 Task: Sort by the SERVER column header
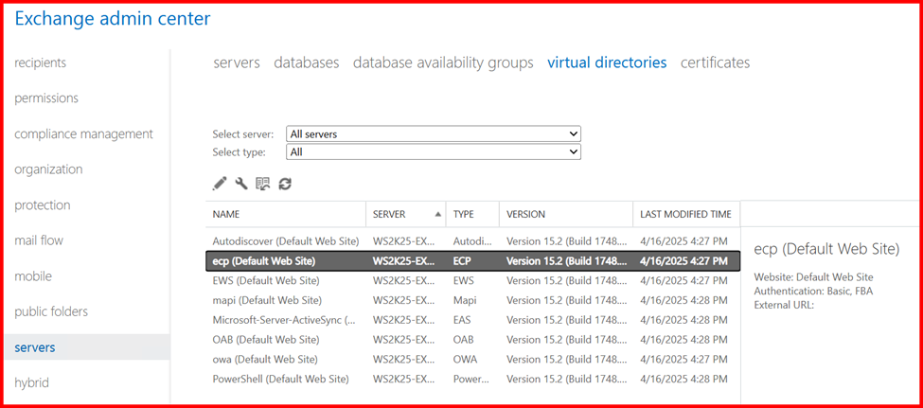point(390,214)
